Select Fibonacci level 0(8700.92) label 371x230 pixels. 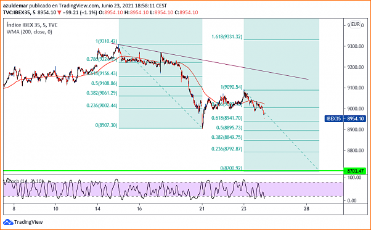tap(231, 168)
